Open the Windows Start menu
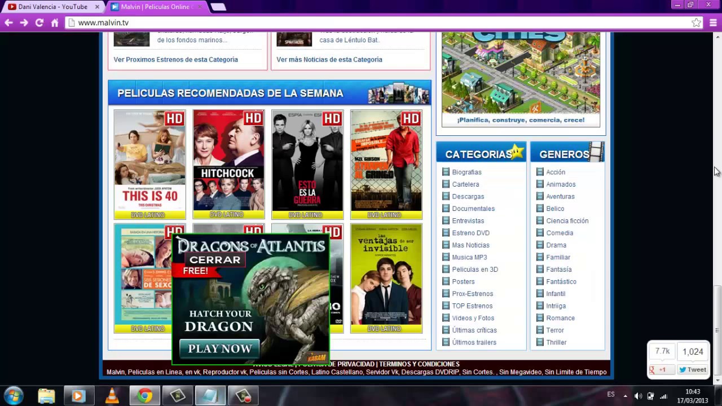 (13, 396)
